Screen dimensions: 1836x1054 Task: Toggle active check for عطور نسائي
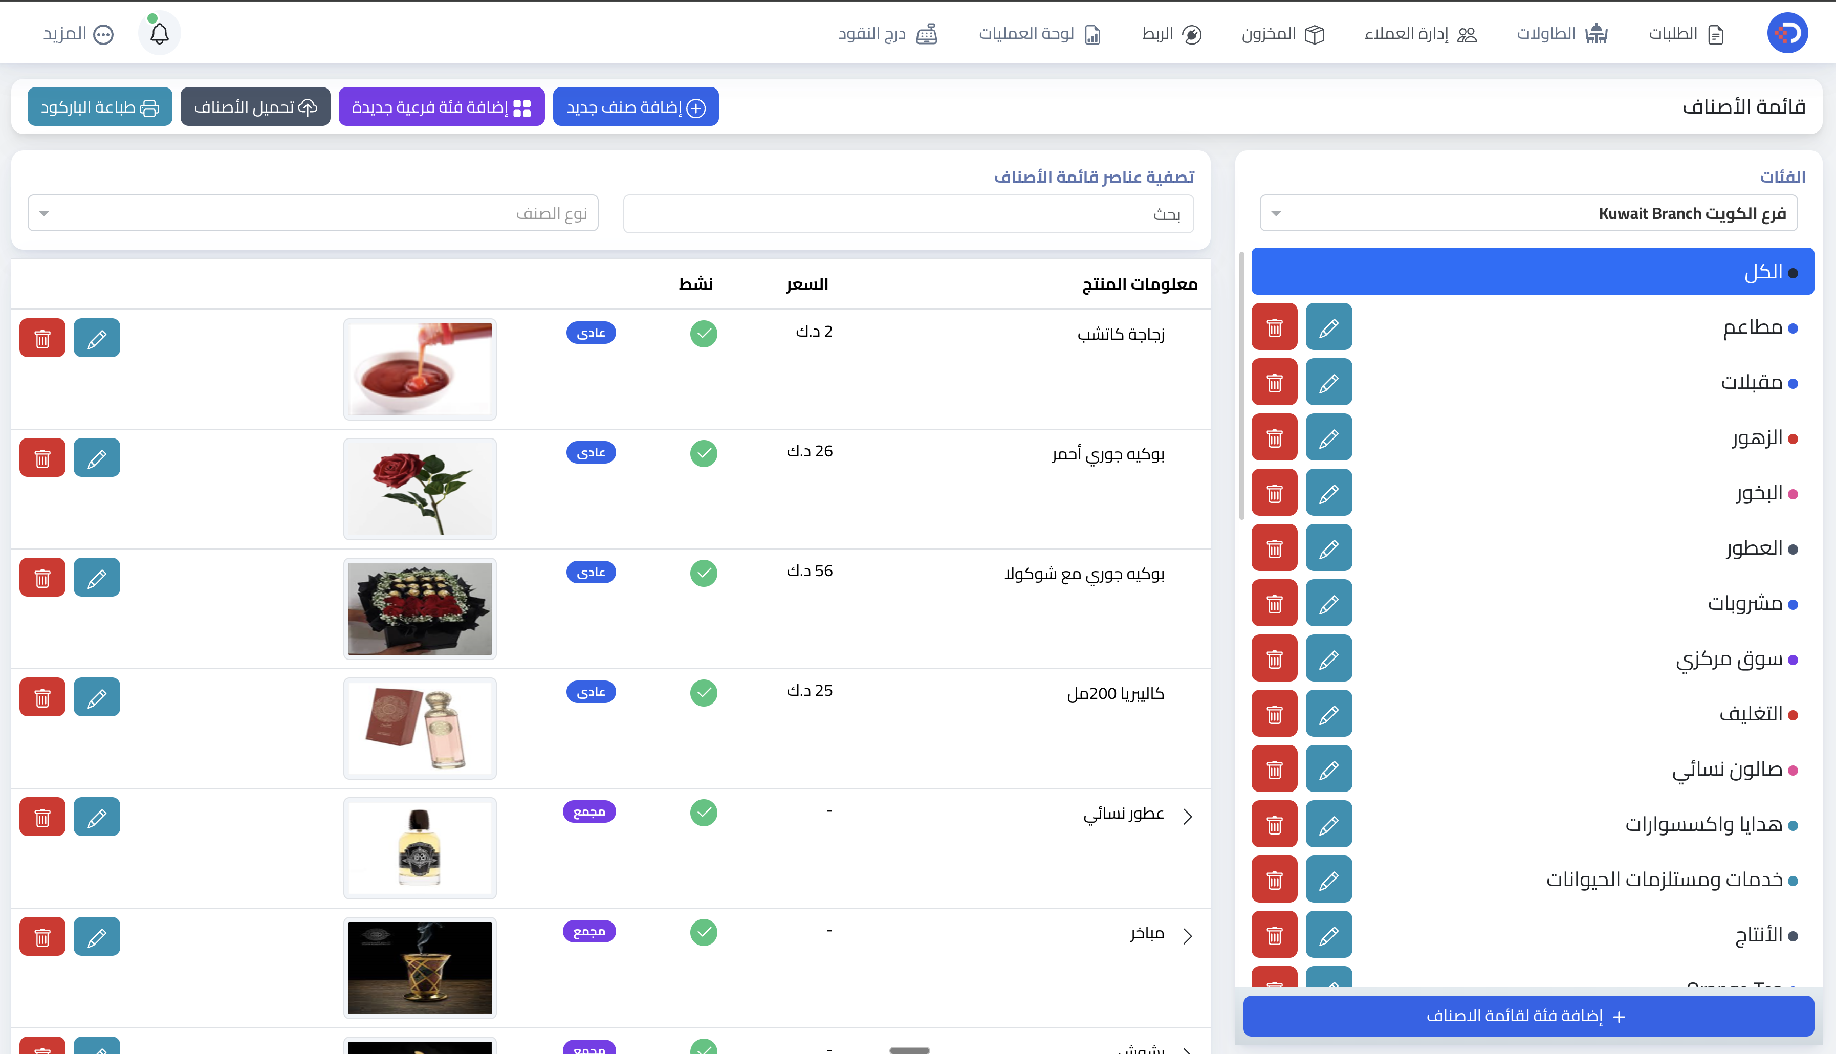point(703,812)
